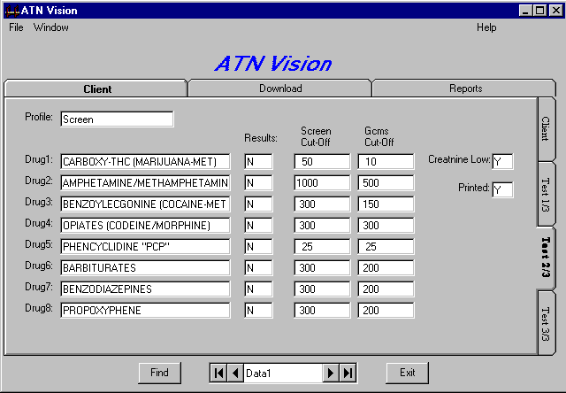Select the vertical Client side tab
This screenshot has width=566, height=393.
click(x=546, y=129)
